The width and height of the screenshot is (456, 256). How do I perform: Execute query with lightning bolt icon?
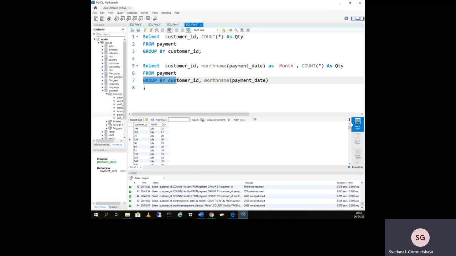pyautogui.click(x=145, y=30)
